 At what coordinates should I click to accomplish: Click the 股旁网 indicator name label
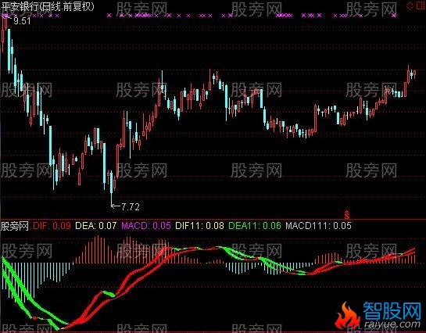tap(15, 226)
